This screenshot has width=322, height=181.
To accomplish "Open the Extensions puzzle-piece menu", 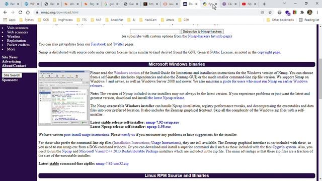I will 302,12.
